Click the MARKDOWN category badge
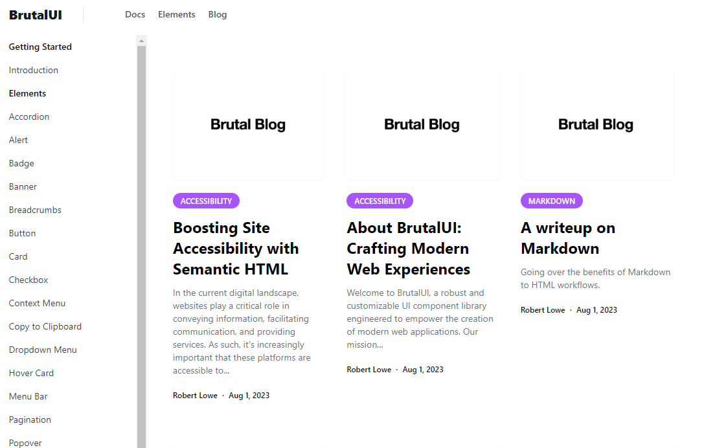The width and height of the screenshot is (715, 448). point(552,201)
